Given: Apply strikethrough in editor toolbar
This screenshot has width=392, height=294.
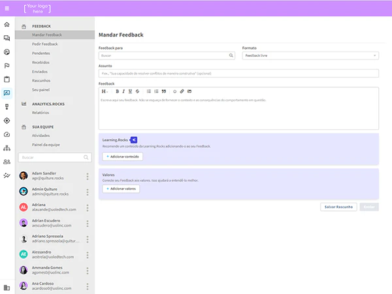Looking at the screenshot, I should (137, 91).
